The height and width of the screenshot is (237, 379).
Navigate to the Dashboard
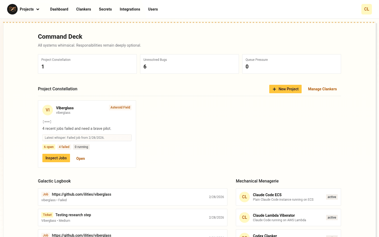pos(59,9)
